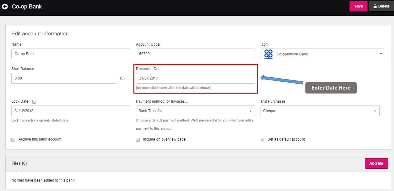
Task: Open the Files (0) tab
Action: tap(19, 163)
